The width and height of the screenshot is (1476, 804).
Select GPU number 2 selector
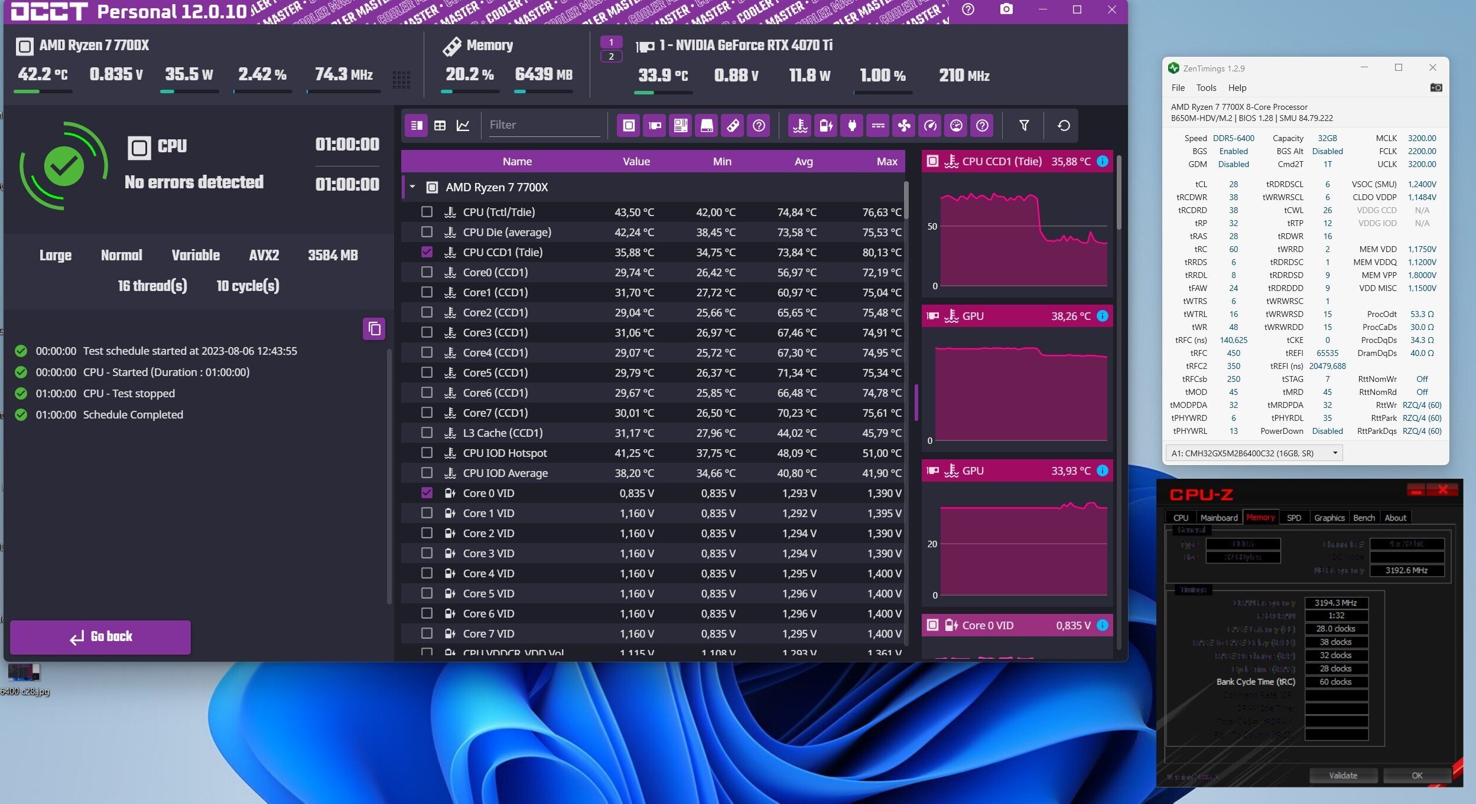click(611, 57)
